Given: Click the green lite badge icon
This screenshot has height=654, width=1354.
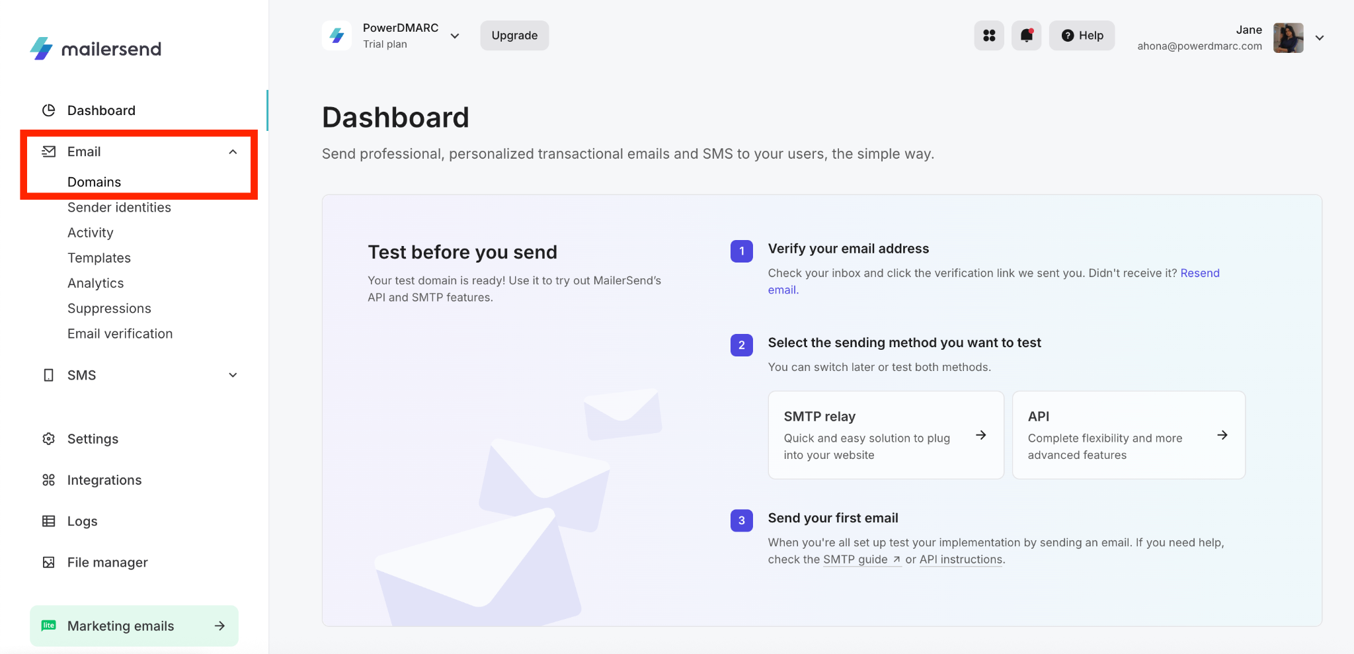Looking at the screenshot, I should click(49, 626).
